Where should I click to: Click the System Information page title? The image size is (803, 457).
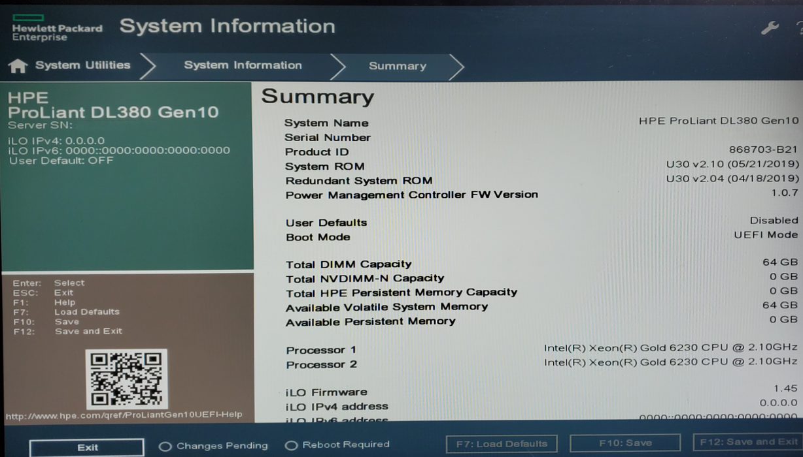pos(227,26)
